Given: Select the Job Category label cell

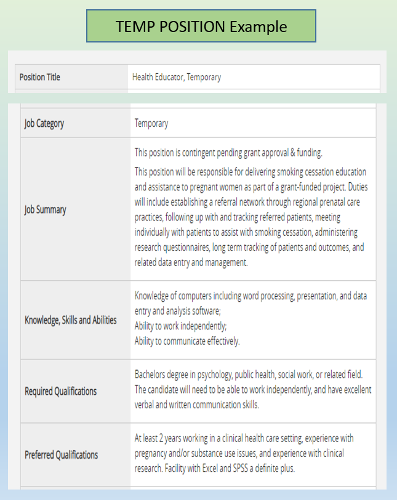Looking at the screenshot, I should coord(44,123).
